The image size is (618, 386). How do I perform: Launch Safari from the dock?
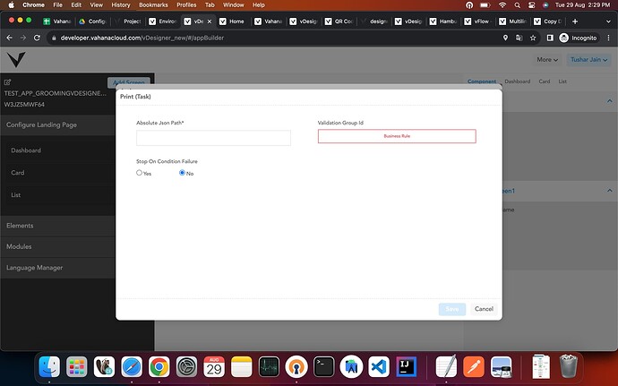pos(132,367)
